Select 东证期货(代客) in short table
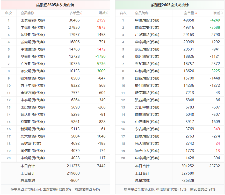The height and width of the screenshot is (195, 225). (147, 49)
